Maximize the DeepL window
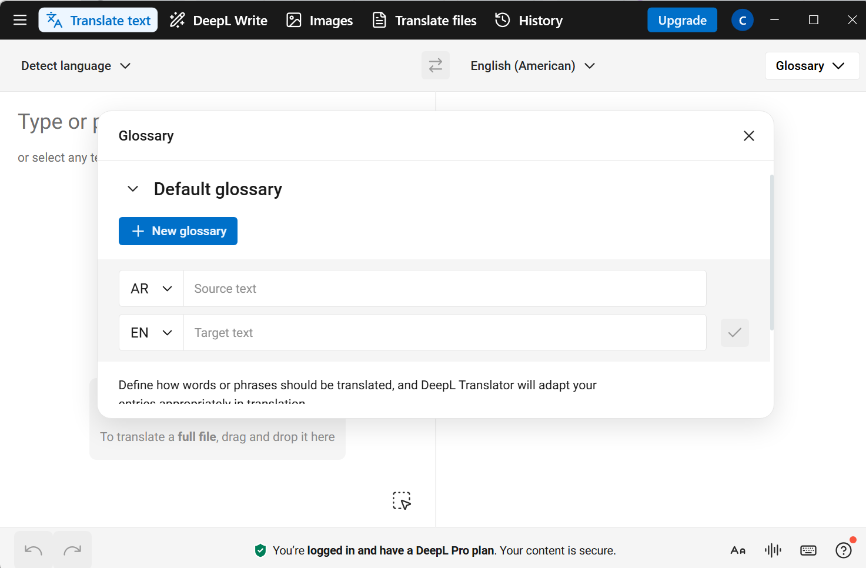Viewport: 866px width, 568px height. point(814,20)
